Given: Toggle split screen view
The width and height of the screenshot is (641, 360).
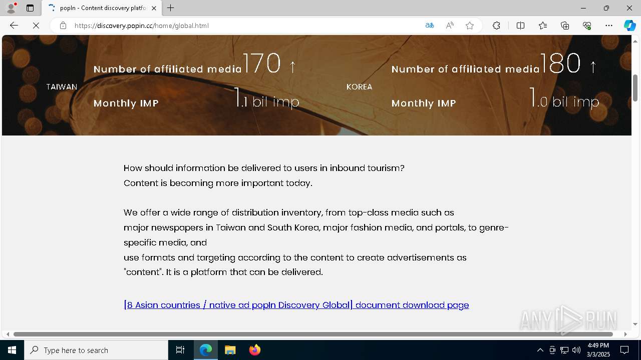Looking at the screenshot, I should (x=520, y=25).
